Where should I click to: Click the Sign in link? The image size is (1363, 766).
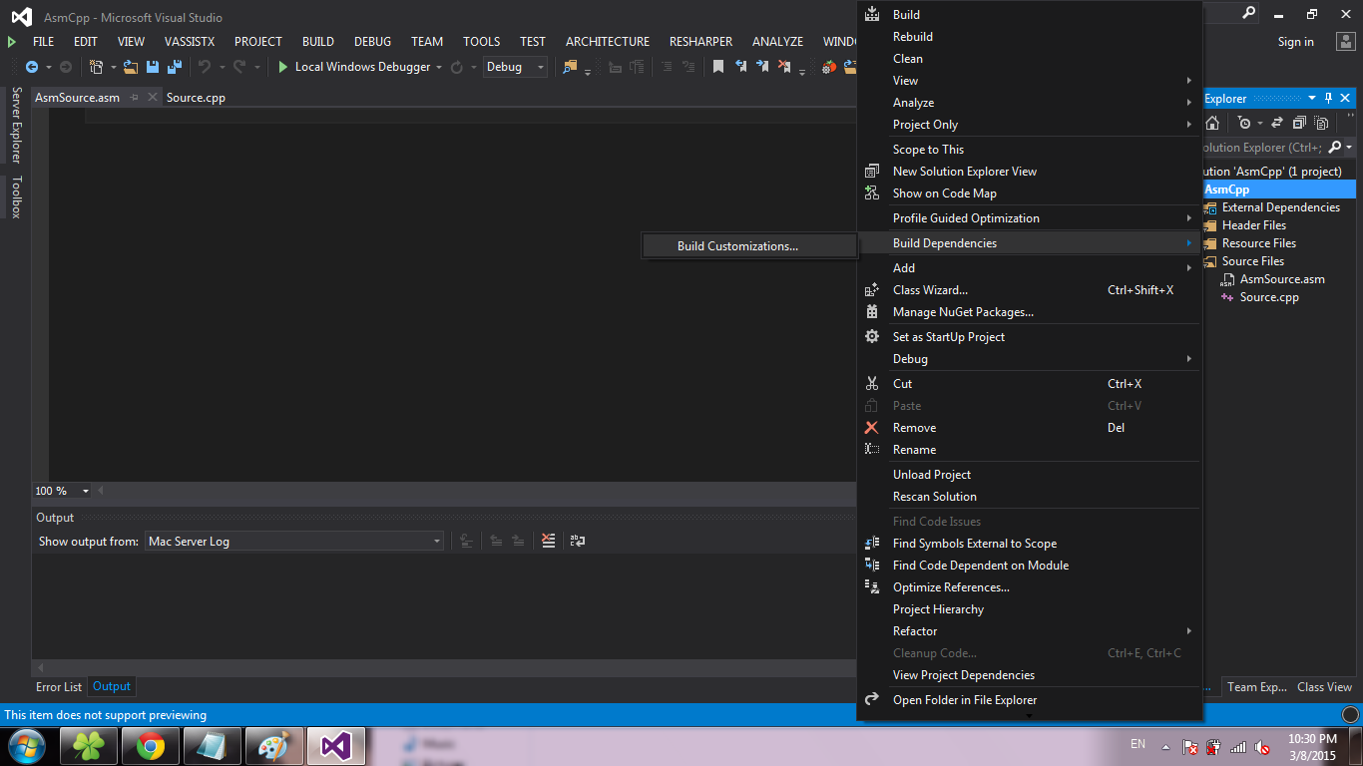(1295, 42)
